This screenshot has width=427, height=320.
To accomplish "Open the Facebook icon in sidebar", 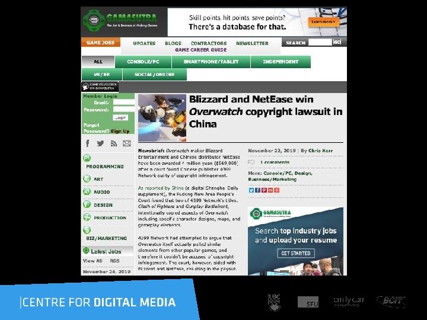I will point(87,143).
